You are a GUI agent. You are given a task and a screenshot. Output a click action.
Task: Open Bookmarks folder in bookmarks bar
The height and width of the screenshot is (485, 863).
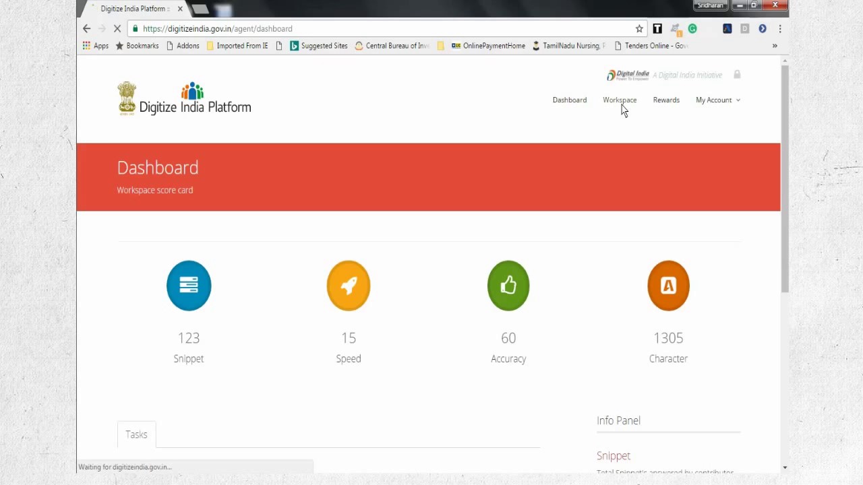coord(138,46)
